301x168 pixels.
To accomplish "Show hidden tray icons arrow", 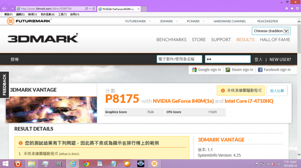I will [252, 164].
